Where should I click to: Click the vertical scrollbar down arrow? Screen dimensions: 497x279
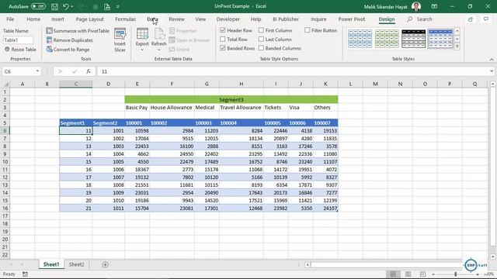[492, 257]
